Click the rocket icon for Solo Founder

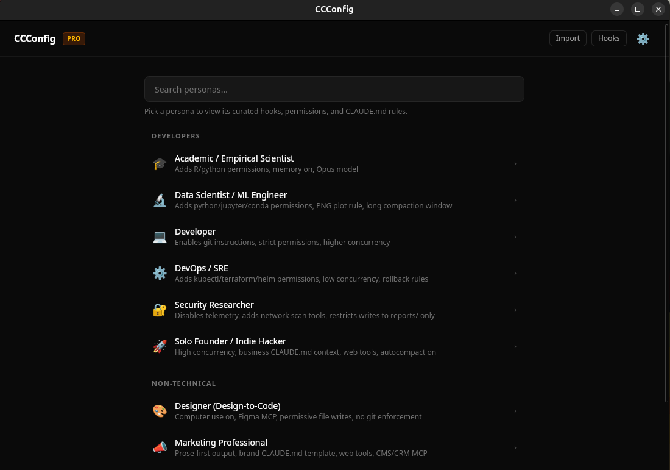(160, 346)
